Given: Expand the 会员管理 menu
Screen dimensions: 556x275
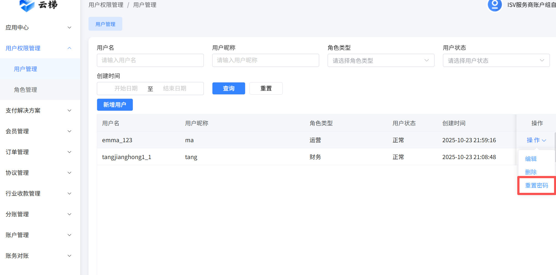Looking at the screenshot, I should [x=38, y=131].
